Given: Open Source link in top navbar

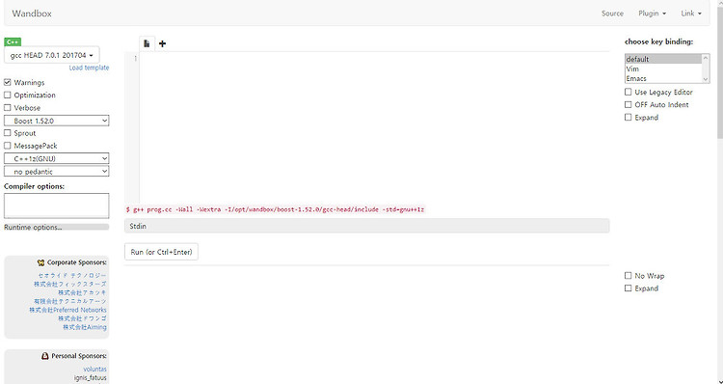Looking at the screenshot, I should tap(612, 14).
